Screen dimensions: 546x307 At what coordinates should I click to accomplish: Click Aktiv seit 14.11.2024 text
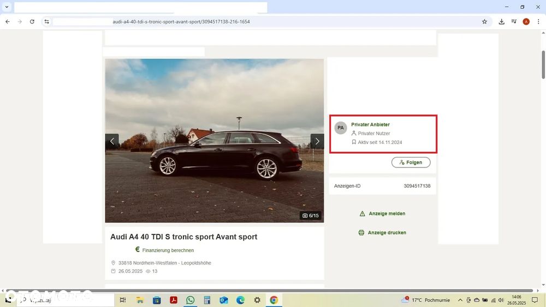click(380, 142)
